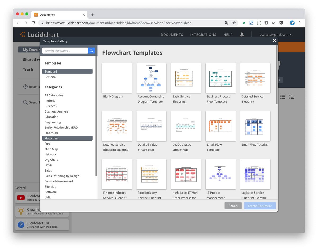The width and height of the screenshot is (318, 250).
Task: Click the Search magnifier in the sidebar
Action: [25, 102]
